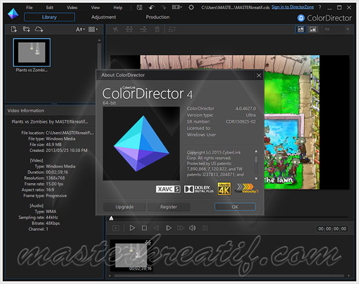Screen dimensions: 359x284
Task: Click the Register button
Action: click(x=168, y=207)
